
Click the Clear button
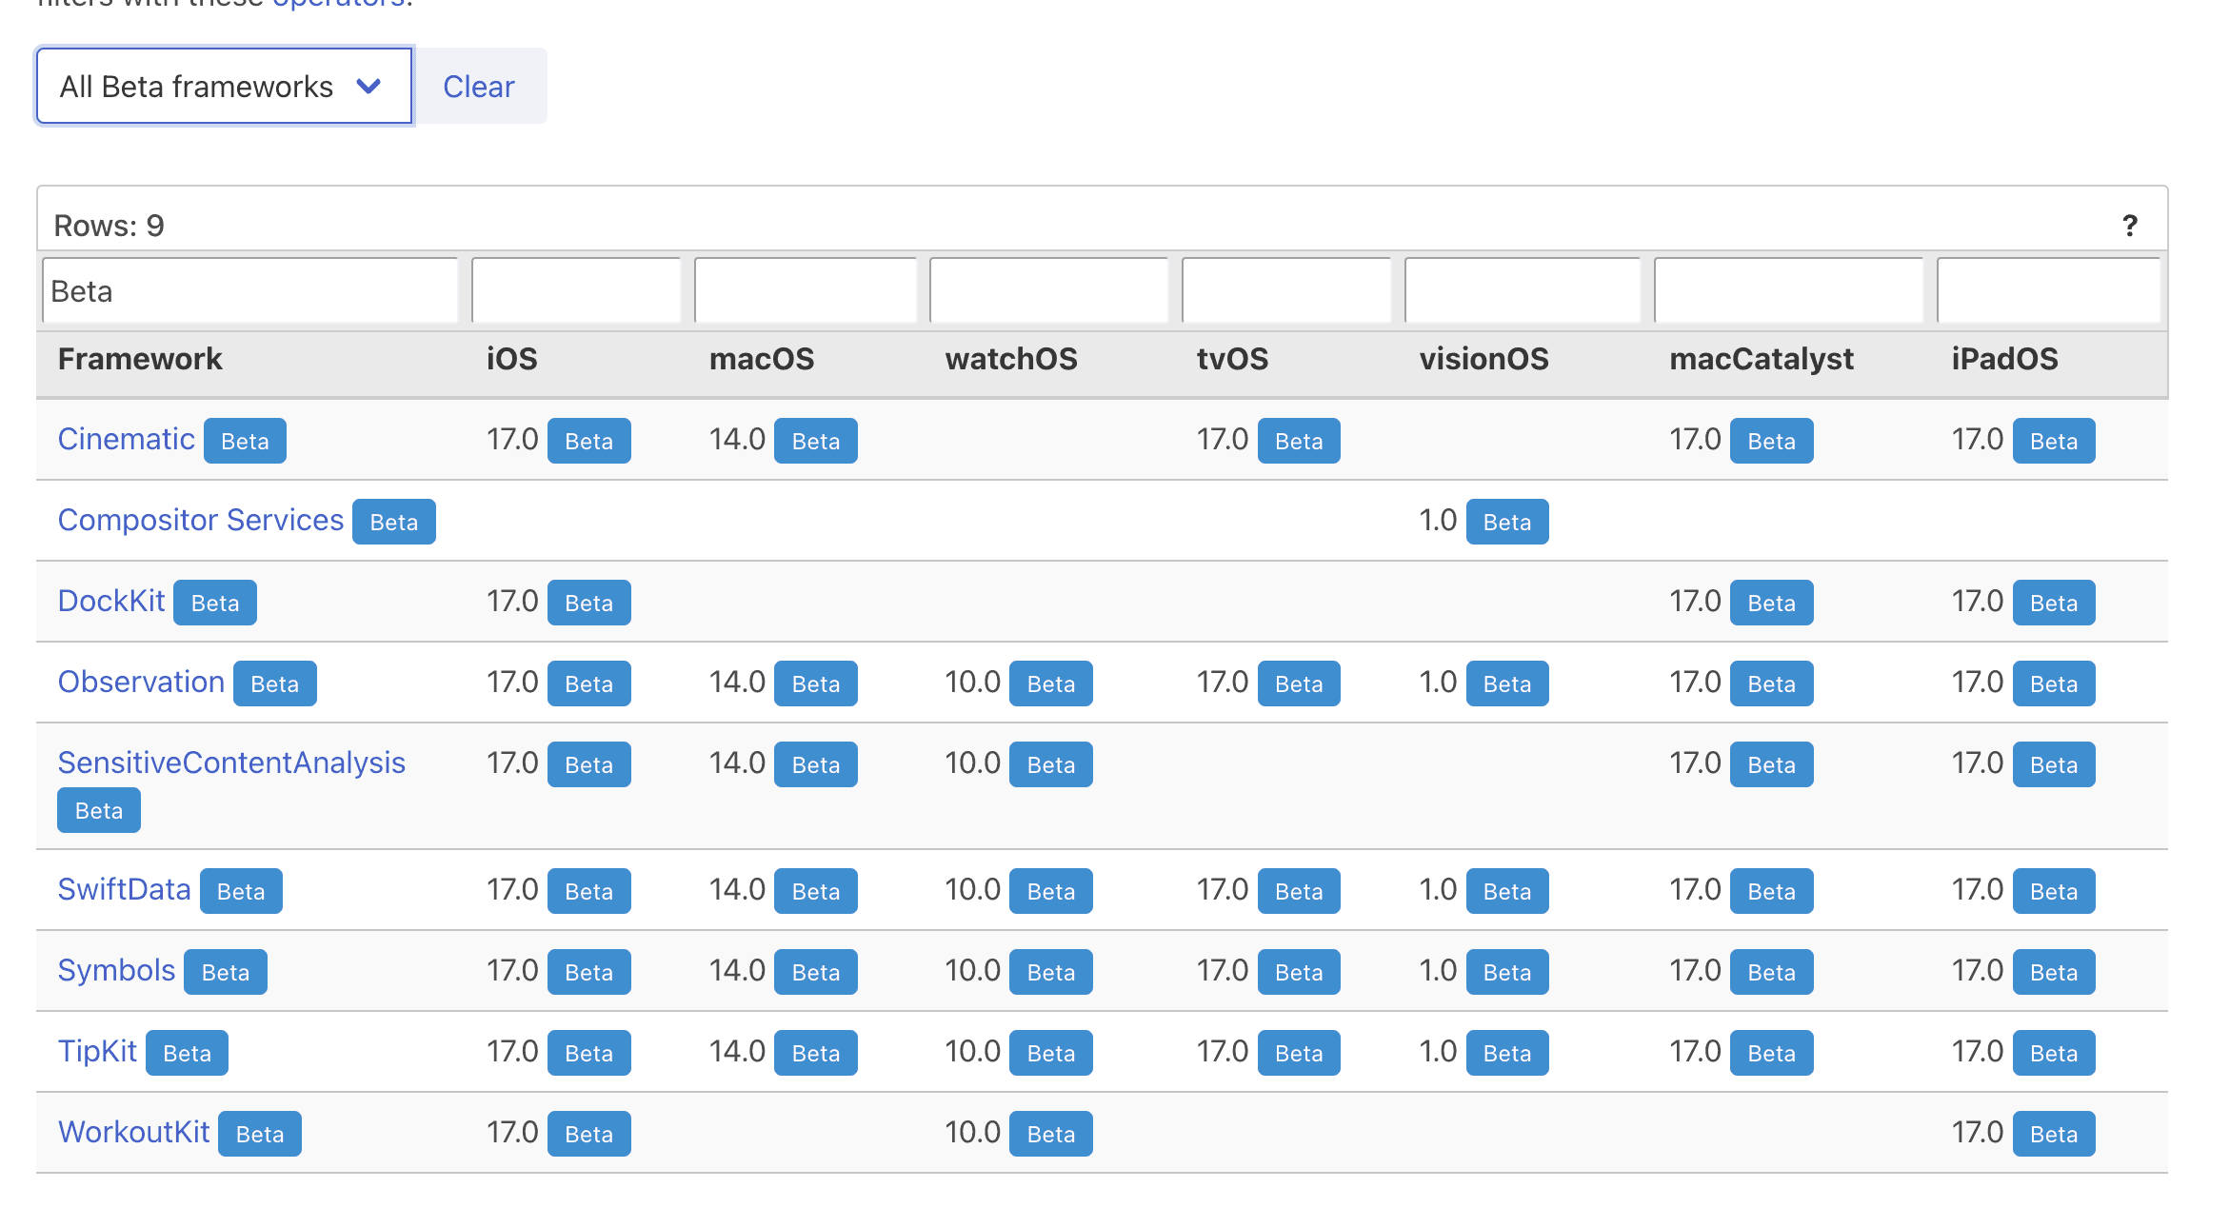479,87
